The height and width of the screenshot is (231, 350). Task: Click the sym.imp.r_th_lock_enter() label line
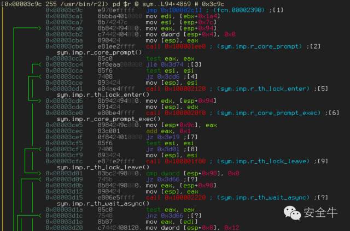pos(103,95)
